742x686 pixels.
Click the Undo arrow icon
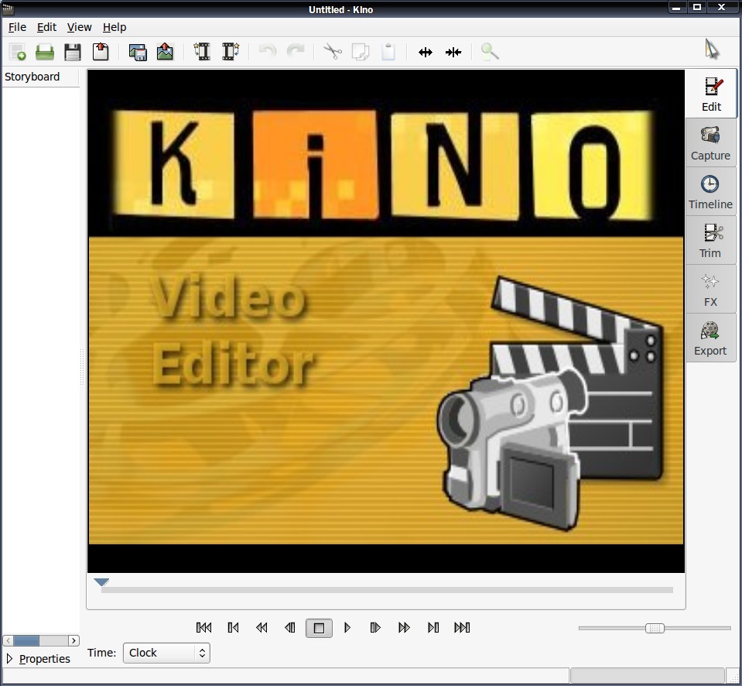tap(268, 50)
